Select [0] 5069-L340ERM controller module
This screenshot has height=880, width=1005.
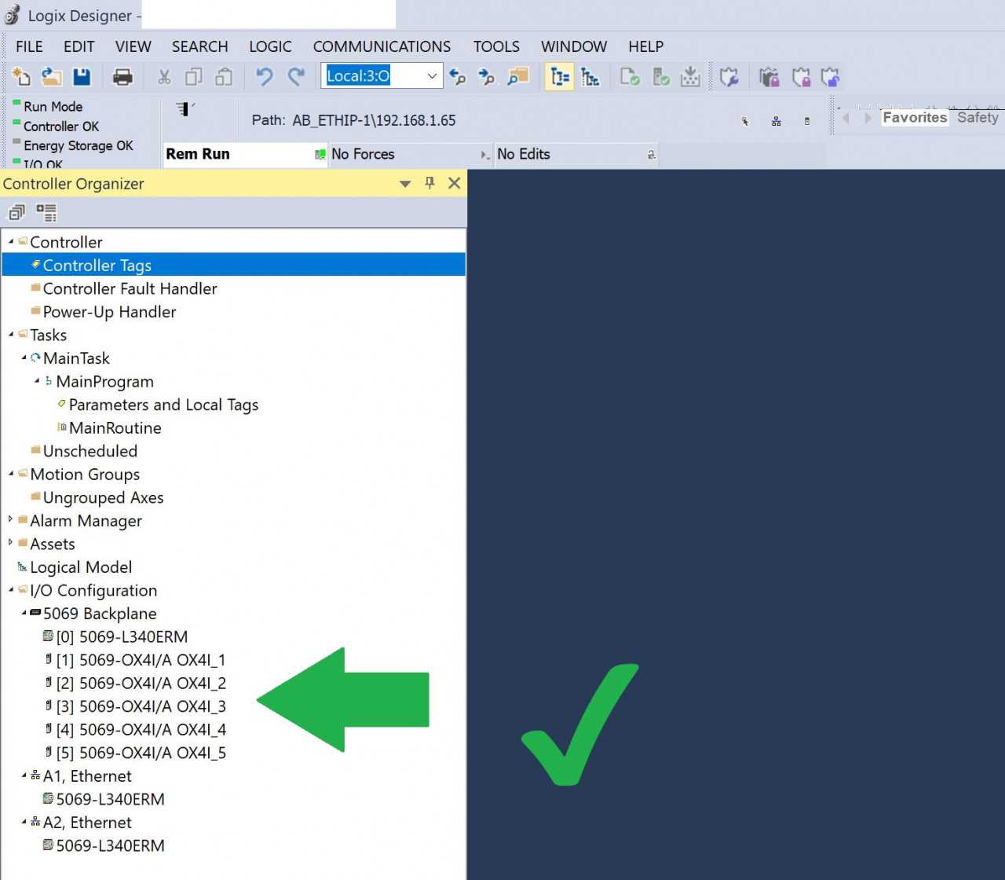tap(122, 636)
